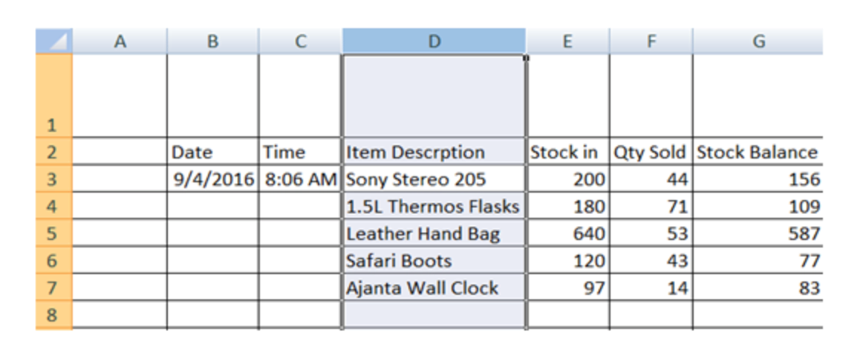863x363 pixels.
Task: Select column G header
Action: 758,41
